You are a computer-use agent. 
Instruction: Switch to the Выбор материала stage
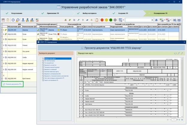tap(90, 13)
